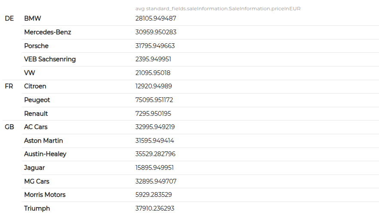The image size is (379, 214).
Task: Select the Austin-Healey value 35529.282796
Action: (156, 154)
